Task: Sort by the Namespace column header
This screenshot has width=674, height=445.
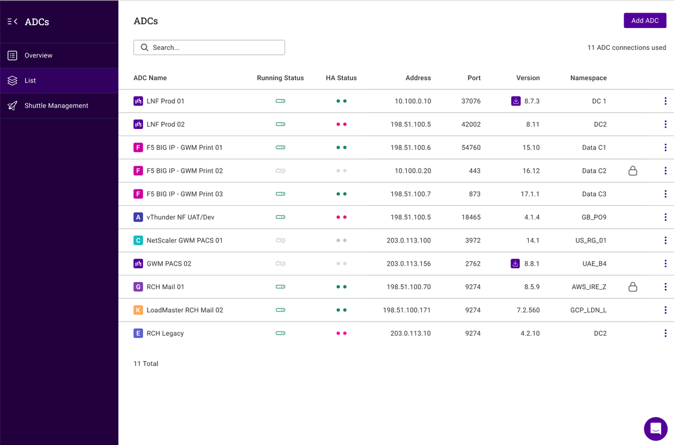Action: (588, 78)
